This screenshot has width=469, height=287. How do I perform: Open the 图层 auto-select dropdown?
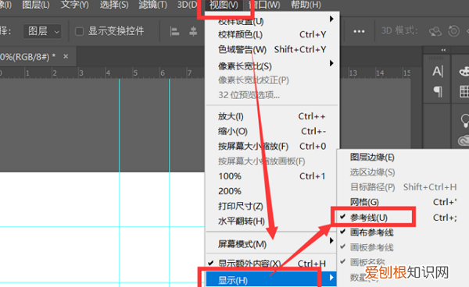[42, 31]
